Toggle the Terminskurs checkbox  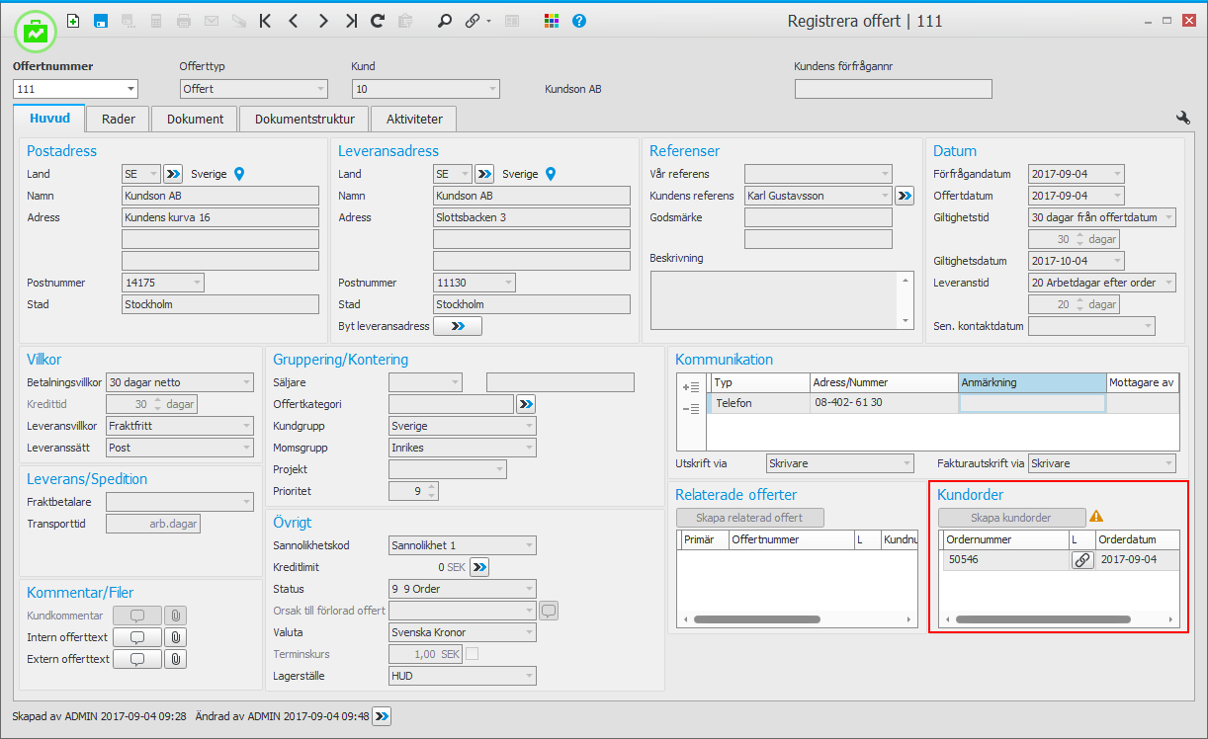point(473,654)
